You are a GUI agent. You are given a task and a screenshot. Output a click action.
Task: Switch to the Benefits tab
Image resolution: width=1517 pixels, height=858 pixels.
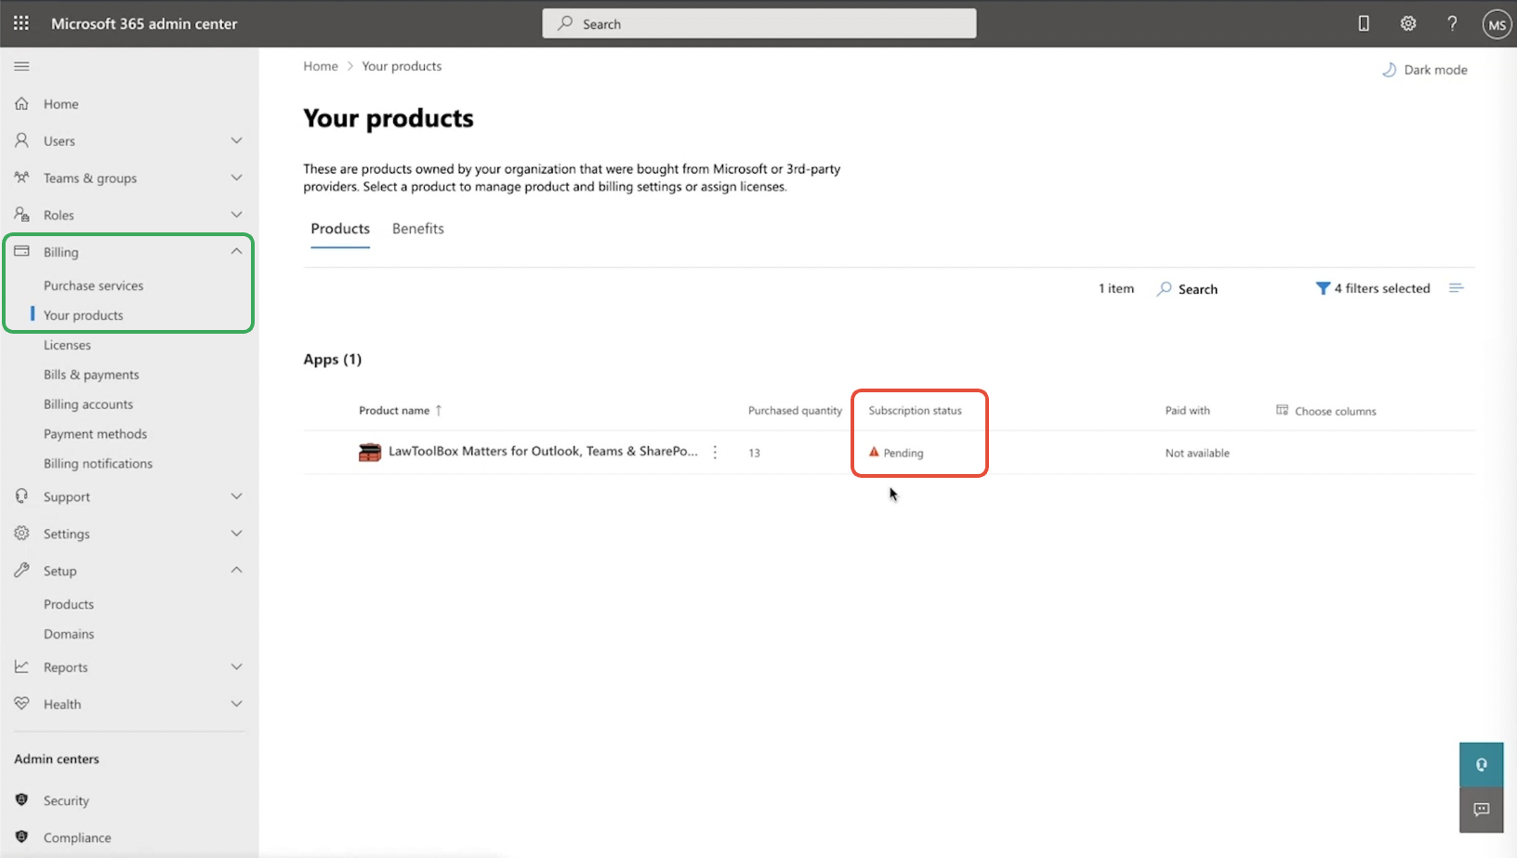pos(418,229)
